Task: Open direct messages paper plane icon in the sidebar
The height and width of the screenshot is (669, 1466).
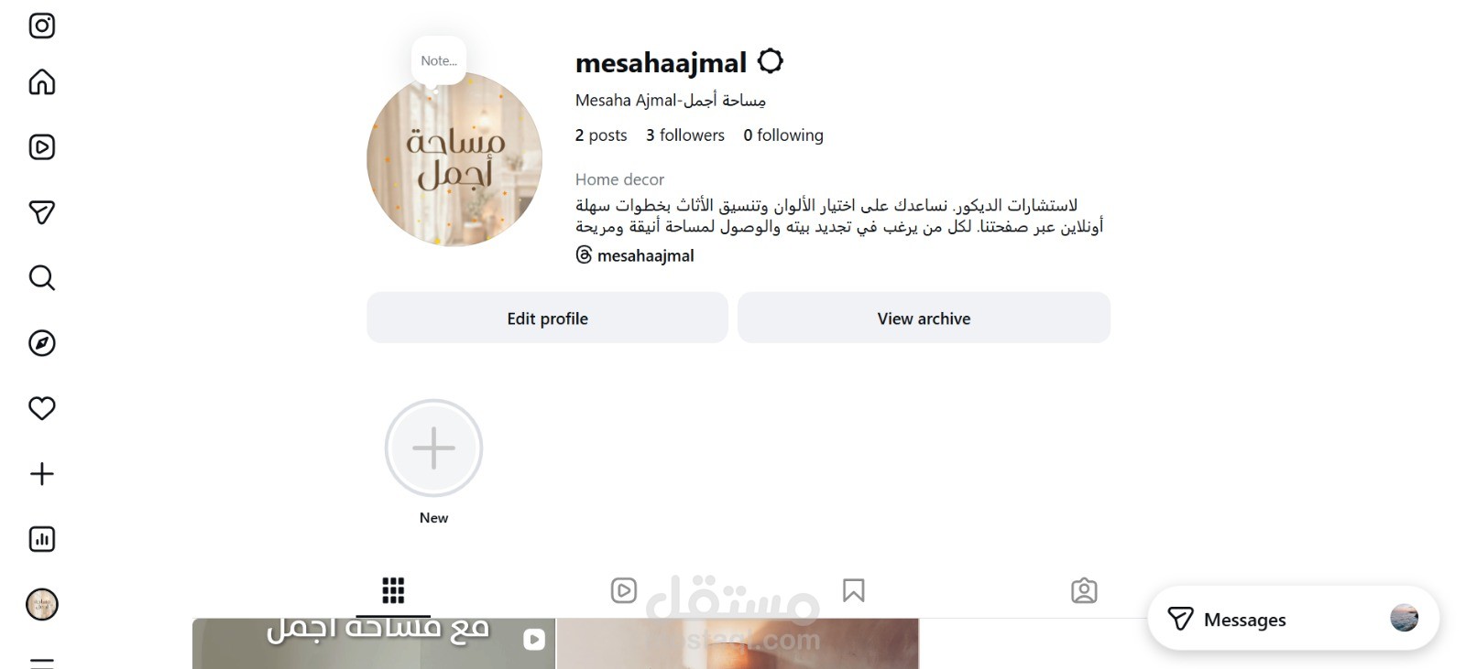Action: click(42, 212)
